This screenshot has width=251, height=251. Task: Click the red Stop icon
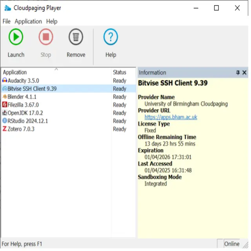(x=46, y=37)
